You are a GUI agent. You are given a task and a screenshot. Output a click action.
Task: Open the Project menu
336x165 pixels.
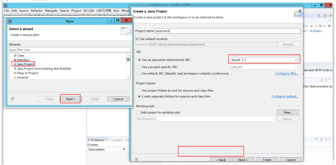tap(76, 10)
